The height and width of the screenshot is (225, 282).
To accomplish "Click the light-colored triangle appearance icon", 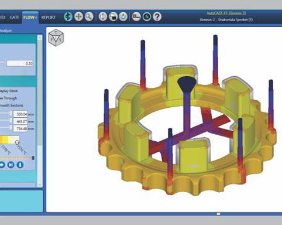I will (123, 16).
